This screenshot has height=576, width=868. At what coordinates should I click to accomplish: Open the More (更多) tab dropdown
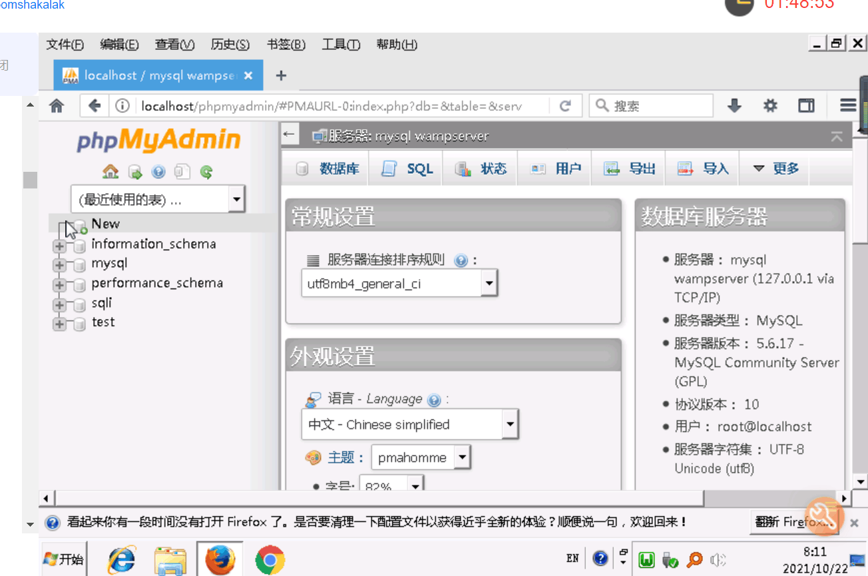tap(775, 168)
